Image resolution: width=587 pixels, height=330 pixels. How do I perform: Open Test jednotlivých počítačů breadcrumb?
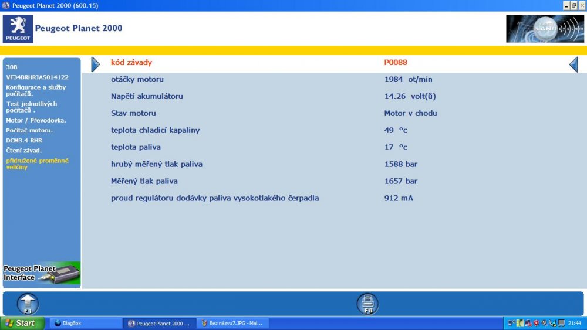click(32, 107)
